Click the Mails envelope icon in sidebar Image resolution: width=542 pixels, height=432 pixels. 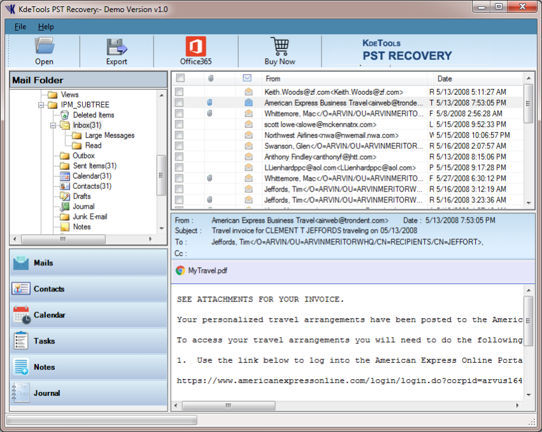pyautogui.click(x=21, y=263)
